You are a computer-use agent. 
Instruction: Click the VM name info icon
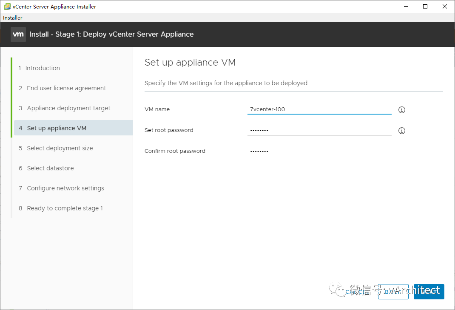tap(402, 110)
